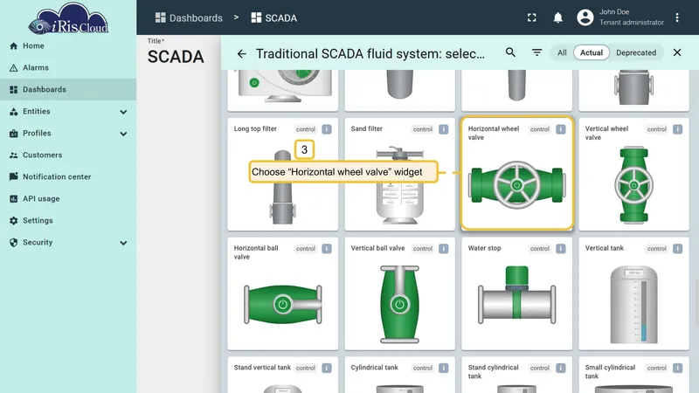Select the Actual filter toggle
This screenshot has width=699, height=393.
592,52
